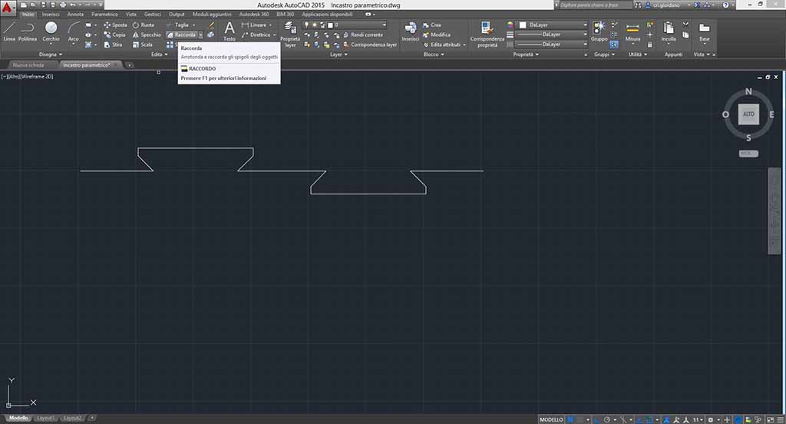Viewport: 786px width, 424px height.
Task: Click the print icon in quick access toolbar
Action: tap(63, 5)
